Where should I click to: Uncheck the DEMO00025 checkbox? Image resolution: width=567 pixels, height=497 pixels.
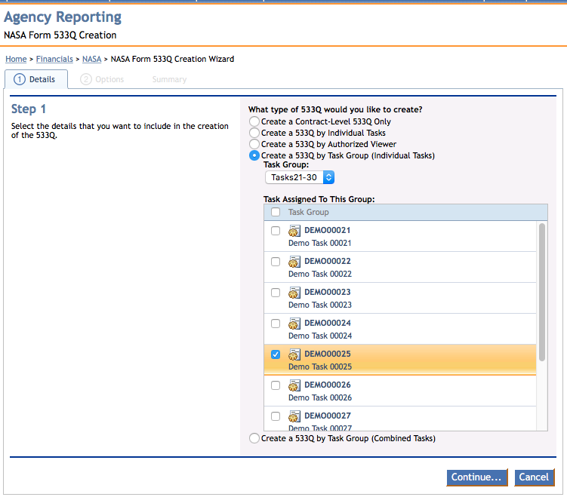coord(276,354)
